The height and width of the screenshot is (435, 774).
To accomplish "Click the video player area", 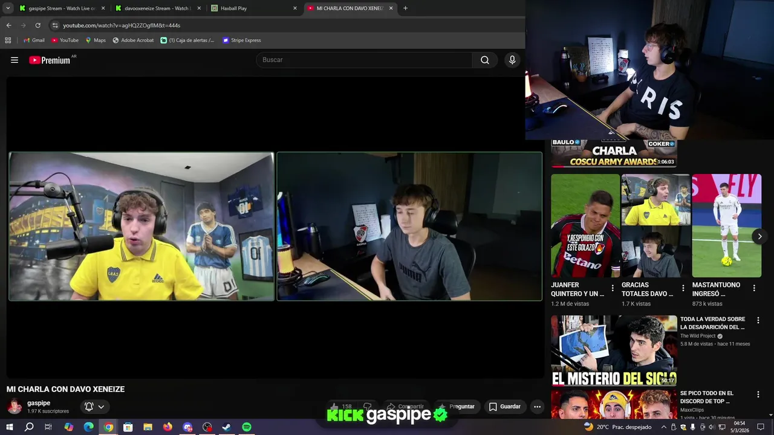I will point(275,227).
